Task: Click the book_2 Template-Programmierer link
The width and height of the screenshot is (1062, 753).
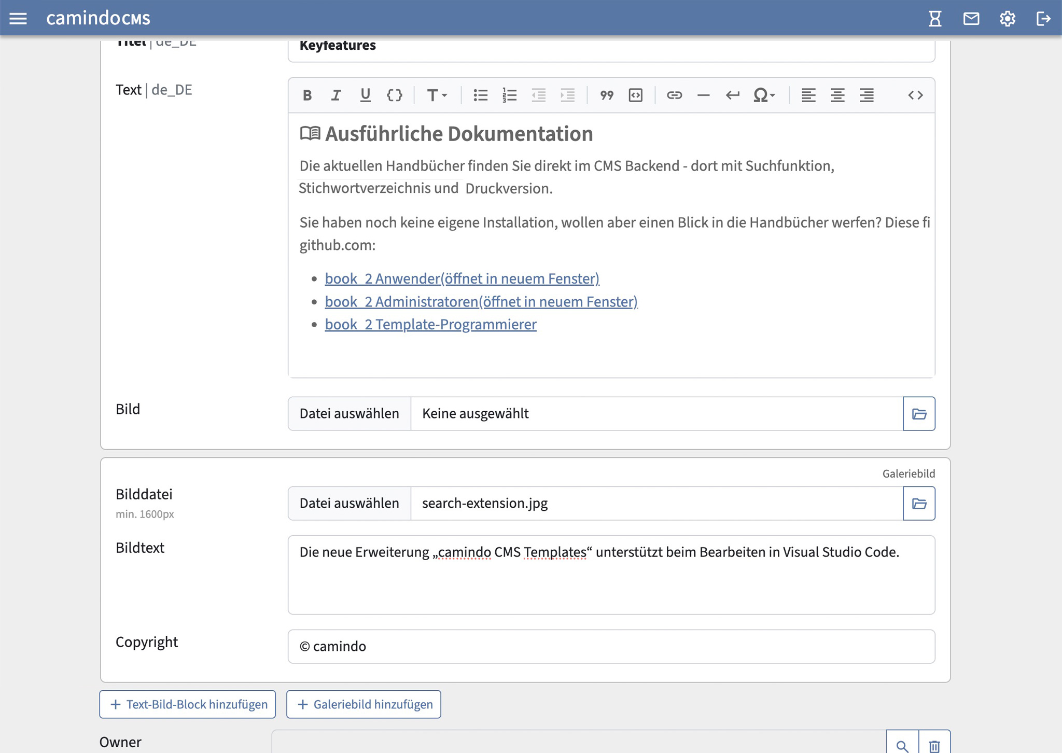Action: [x=430, y=324]
